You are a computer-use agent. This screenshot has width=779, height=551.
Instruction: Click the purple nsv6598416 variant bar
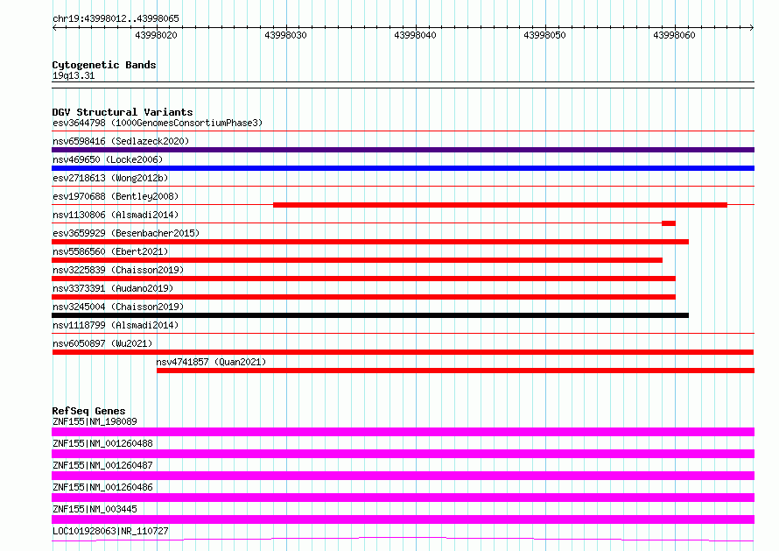coord(403,150)
